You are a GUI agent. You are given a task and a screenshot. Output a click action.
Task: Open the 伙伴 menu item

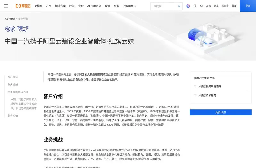(x=108, y=6)
